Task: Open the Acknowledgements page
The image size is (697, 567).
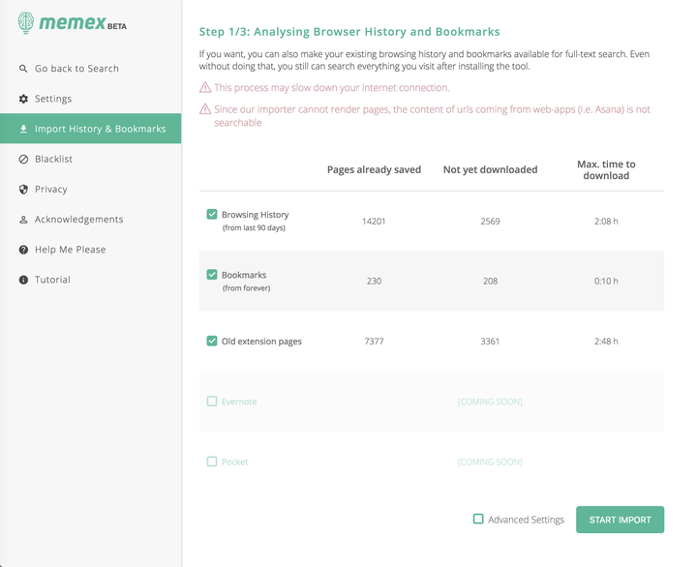Action: pos(79,220)
